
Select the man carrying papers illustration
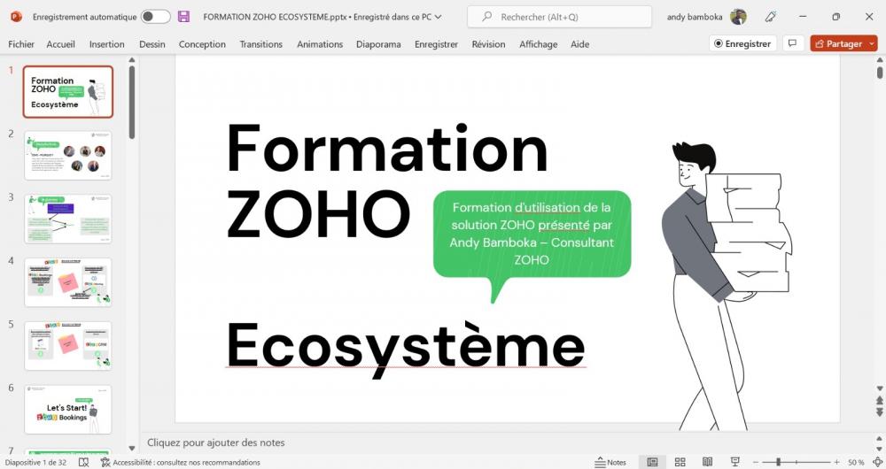coord(727,285)
